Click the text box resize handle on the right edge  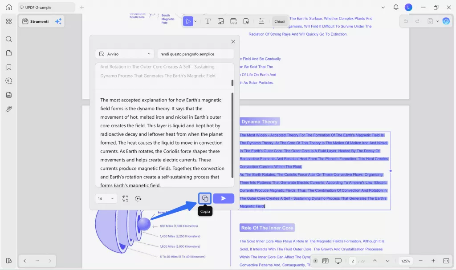(x=391, y=171)
